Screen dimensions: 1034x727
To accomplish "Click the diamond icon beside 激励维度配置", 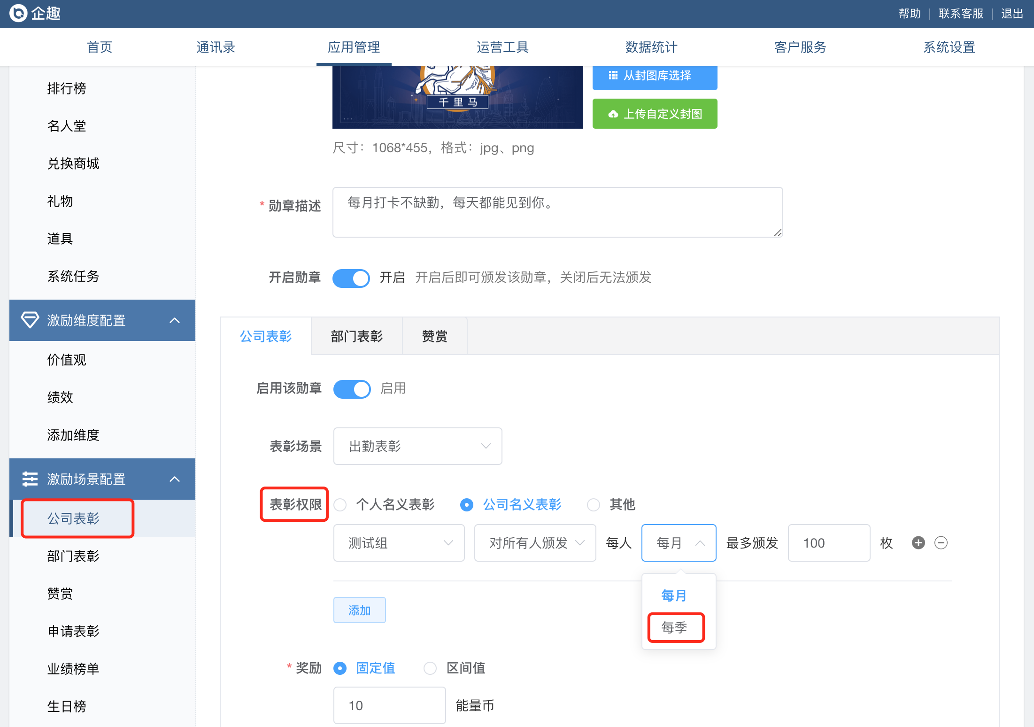I will 30,320.
